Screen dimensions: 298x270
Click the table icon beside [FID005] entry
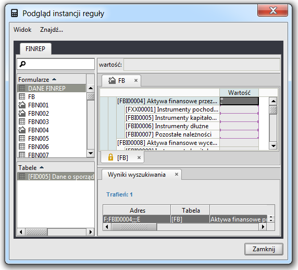coord(22,177)
